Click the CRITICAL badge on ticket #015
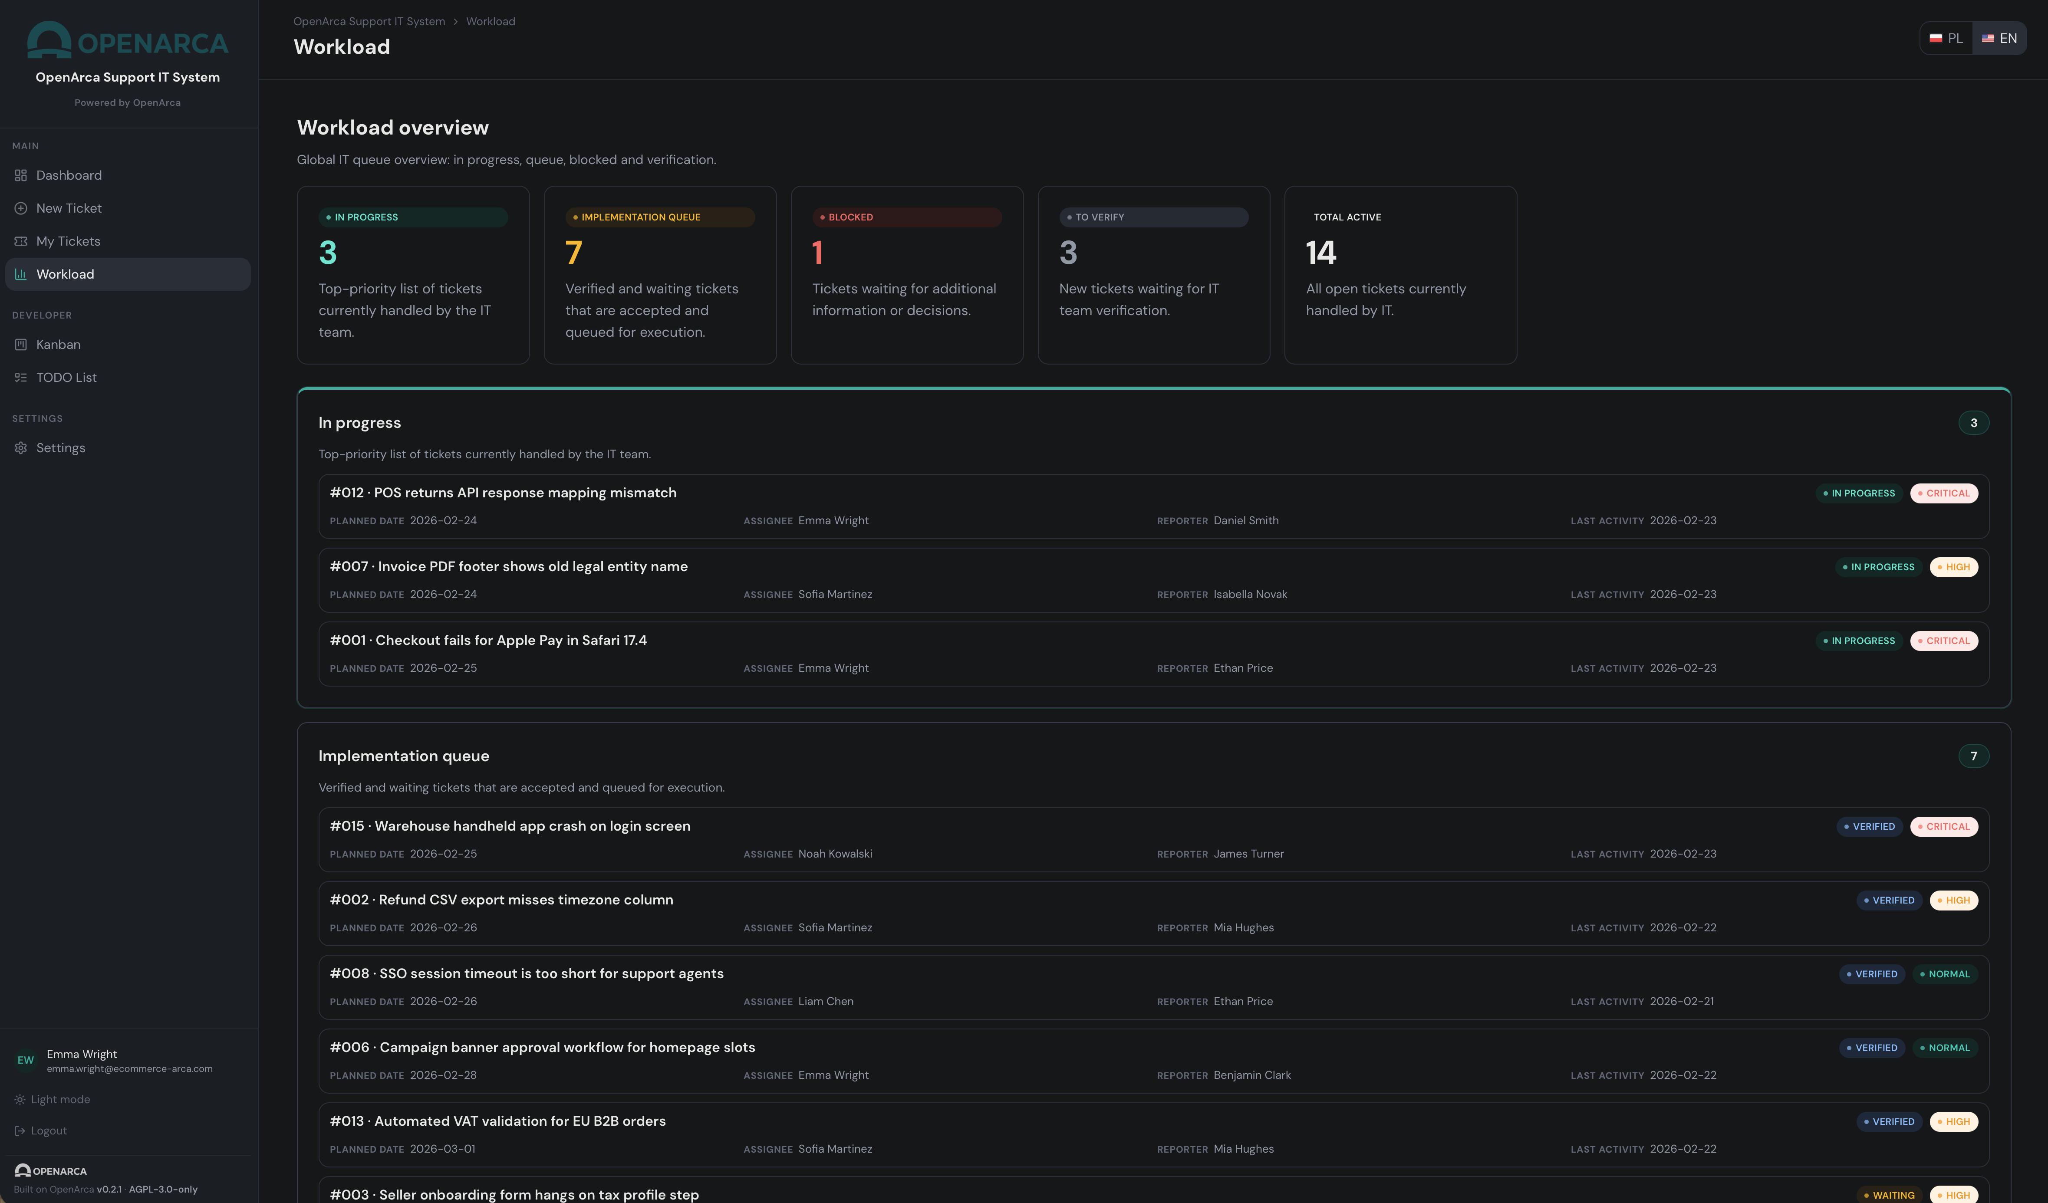2048x1203 pixels. [x=1944, y=826]
